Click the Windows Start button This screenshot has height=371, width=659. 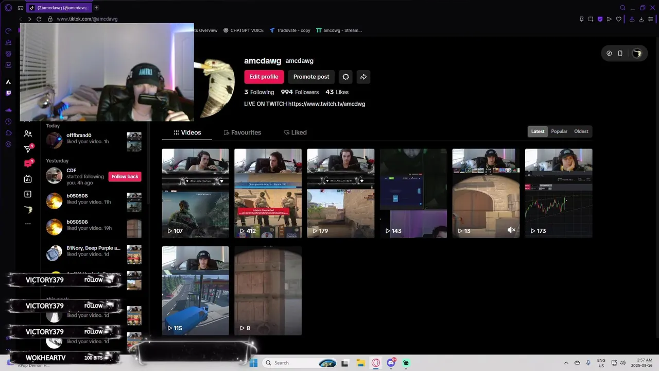pyautogui.click(x=253, y=363)
